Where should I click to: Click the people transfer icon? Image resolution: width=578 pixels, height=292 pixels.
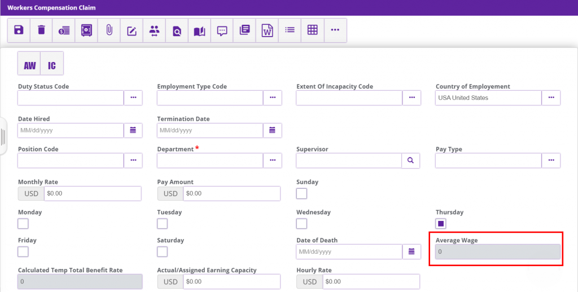154,30
